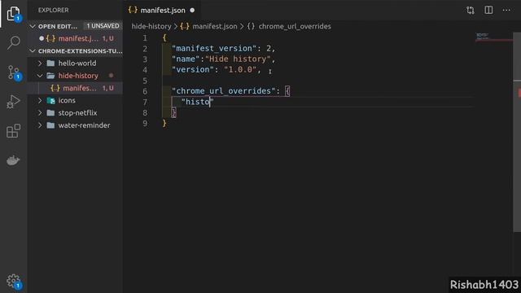This screenshot has width=521, height=293.
Task: Select manifest.json under Open Editors
Action: click(x=75, y=38)
